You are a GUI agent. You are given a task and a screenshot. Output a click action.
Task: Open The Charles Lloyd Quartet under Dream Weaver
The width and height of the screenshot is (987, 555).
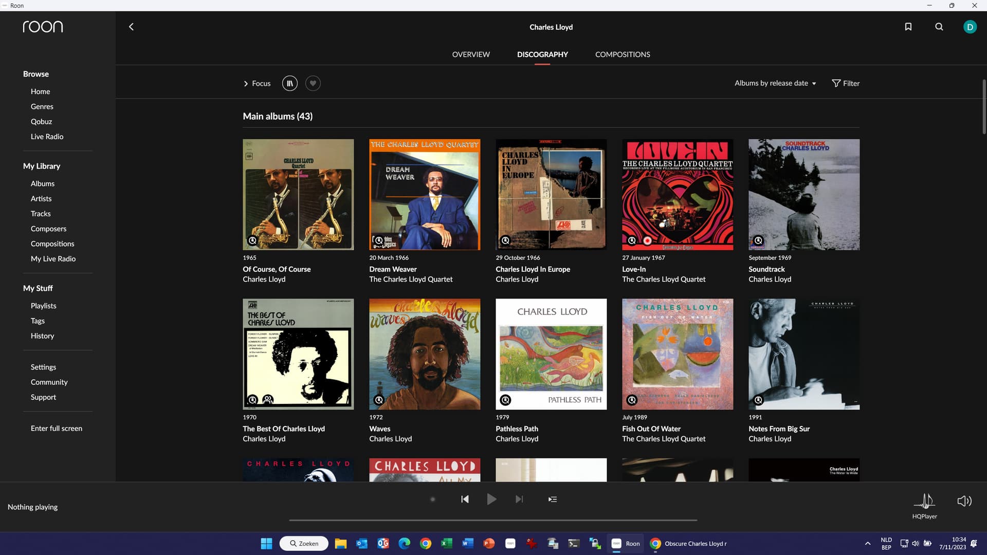pyautogui.click(x=411, y=280)
